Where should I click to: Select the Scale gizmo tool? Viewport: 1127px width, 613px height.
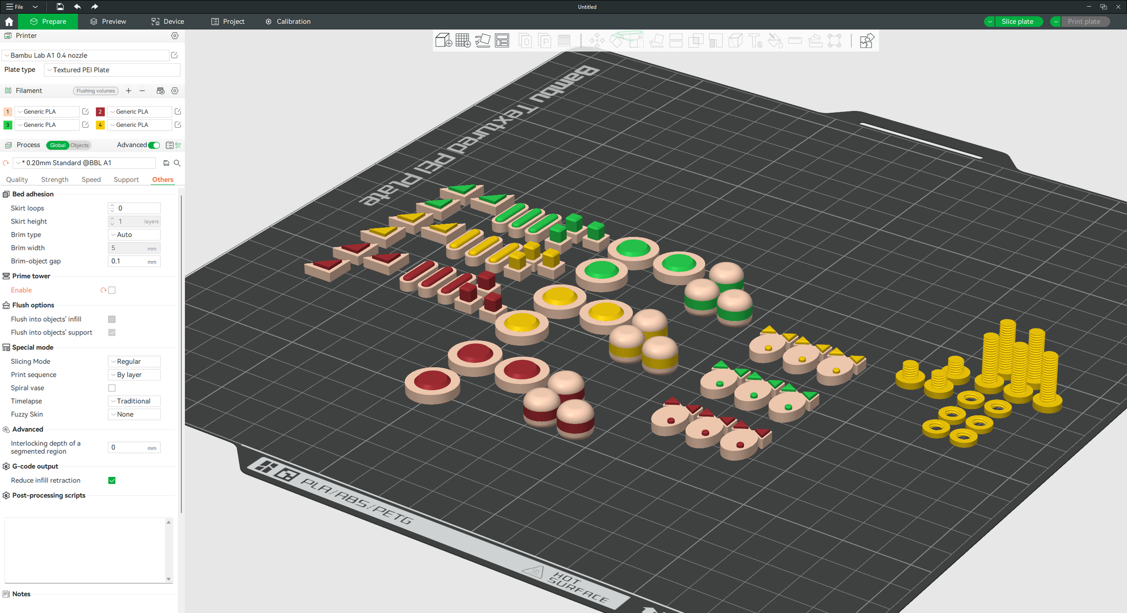coord(636,40)
